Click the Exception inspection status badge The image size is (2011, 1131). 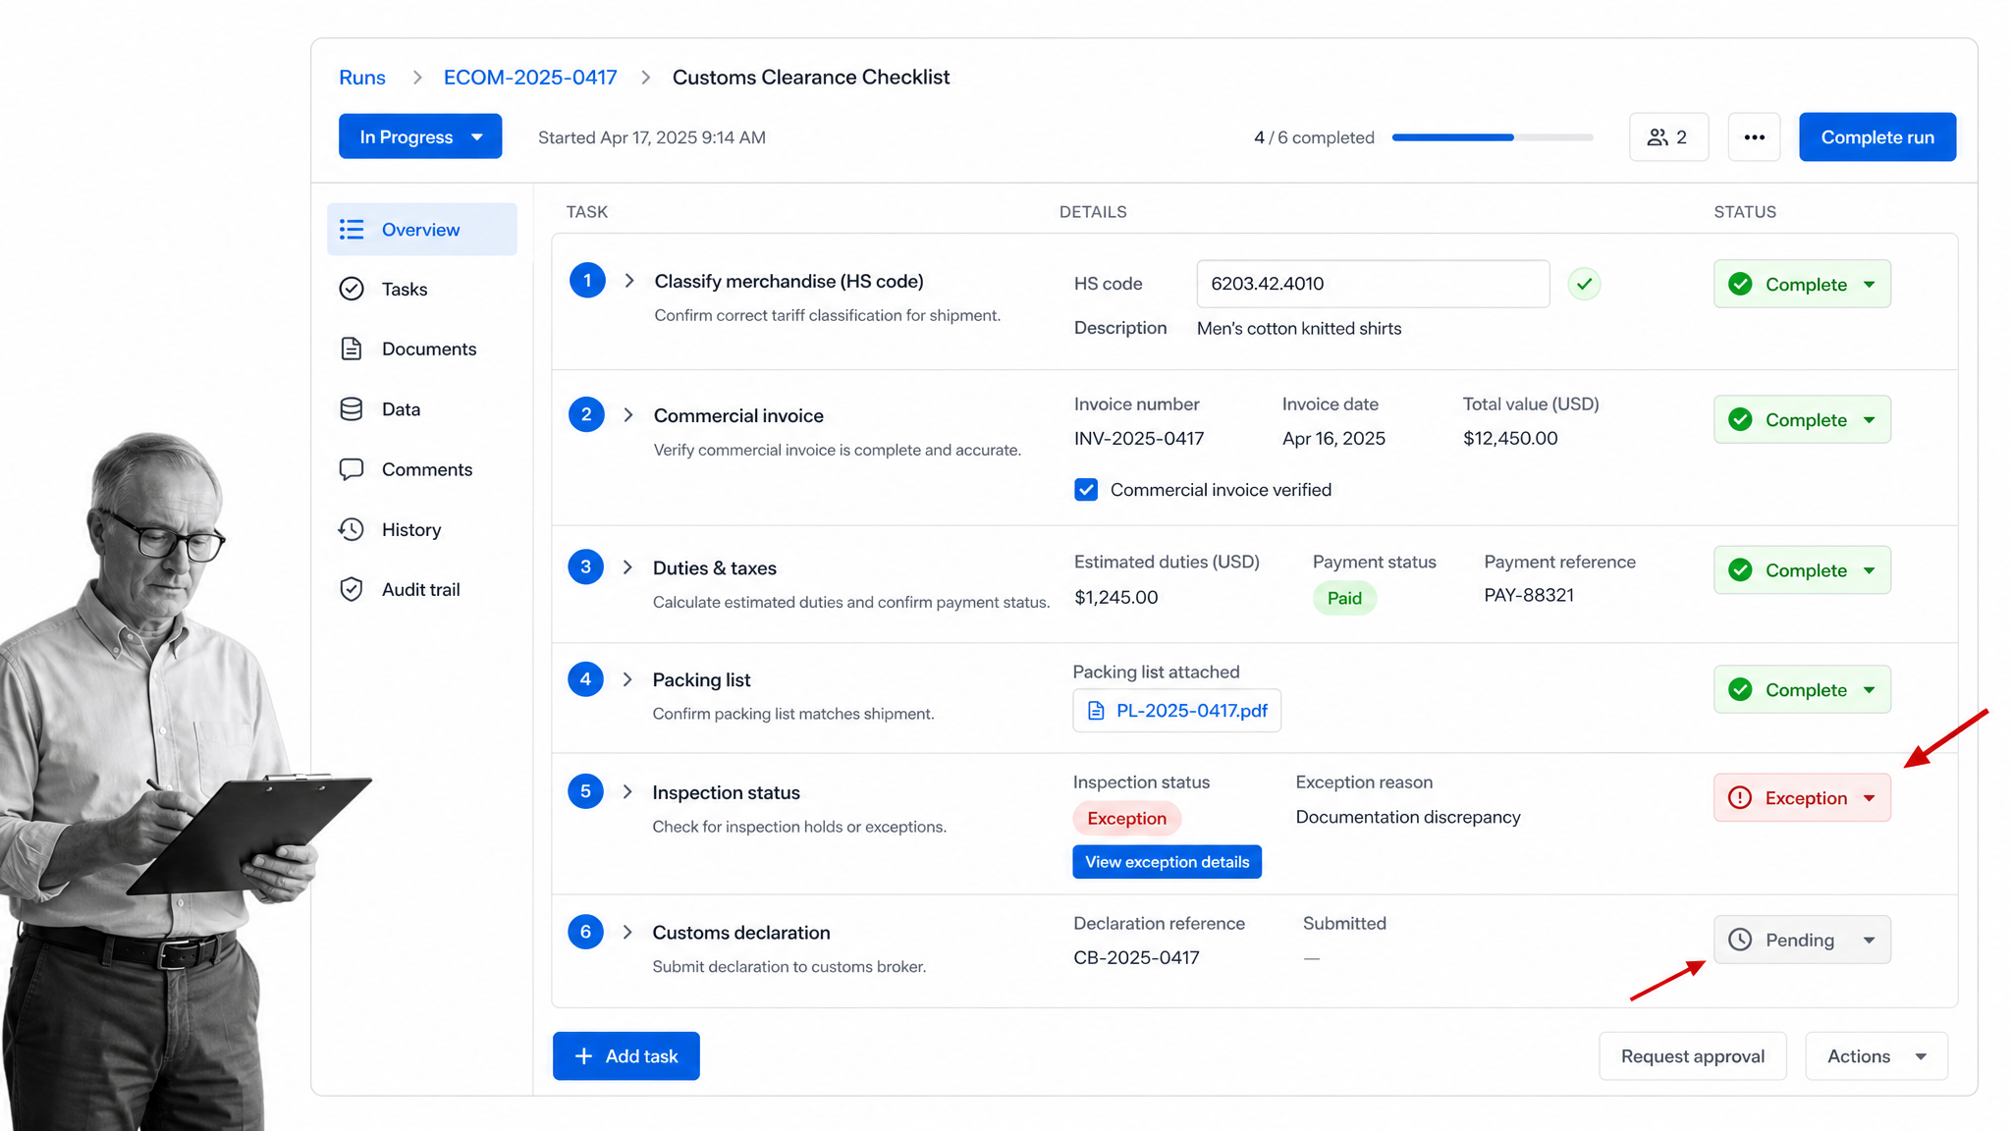coord(1126,819)
